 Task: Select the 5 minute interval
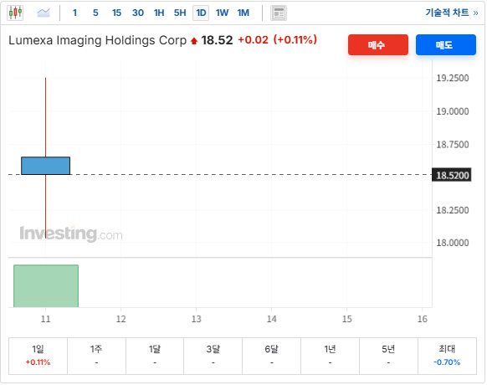(x=95, y=13)
